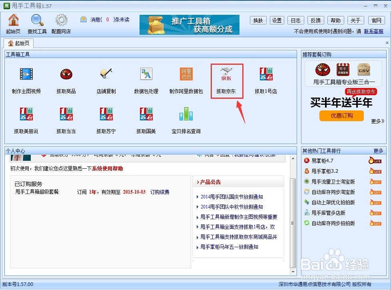Open the 帮助 help button
This screenshot has width=391, height=290.
(335, 20)
